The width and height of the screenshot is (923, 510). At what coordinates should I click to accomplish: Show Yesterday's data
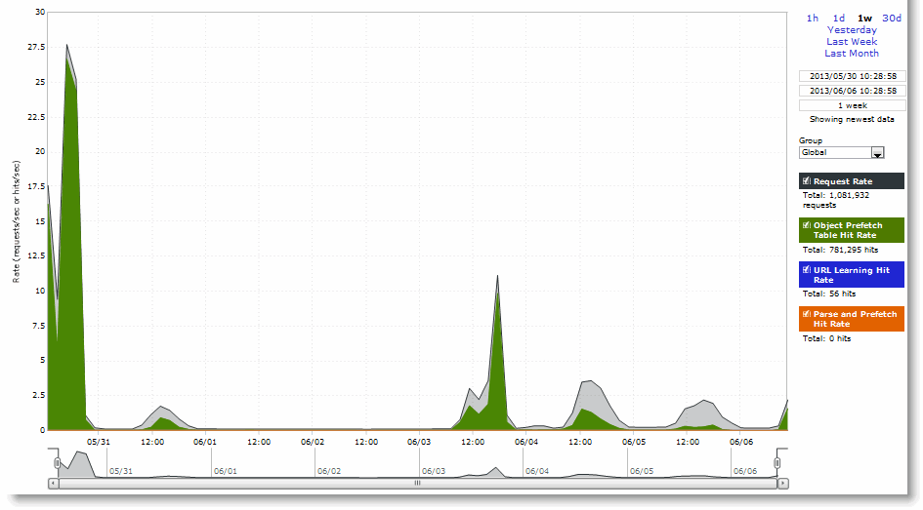click(852, 30)
